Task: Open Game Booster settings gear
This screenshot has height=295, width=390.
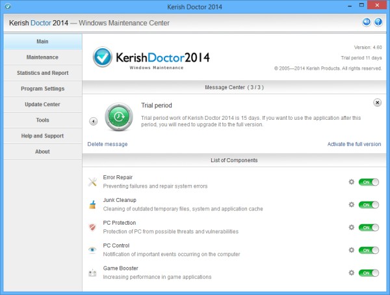Action: point(352,273)
